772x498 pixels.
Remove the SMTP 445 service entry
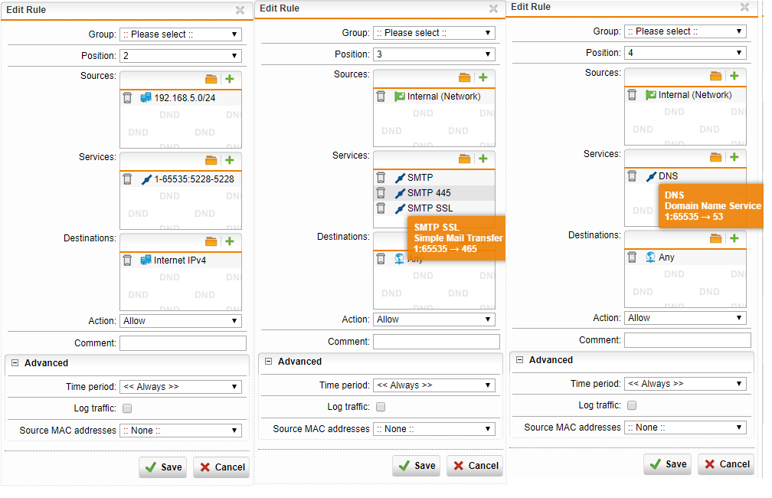(381, 193)
